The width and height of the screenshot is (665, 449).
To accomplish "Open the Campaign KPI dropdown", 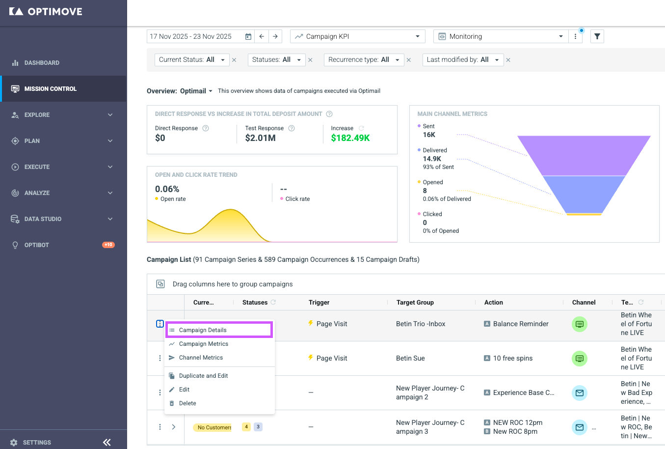I will click(358, 36).
